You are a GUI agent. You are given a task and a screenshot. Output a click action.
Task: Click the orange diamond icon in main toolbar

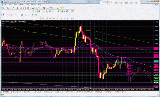click(61, 8)
